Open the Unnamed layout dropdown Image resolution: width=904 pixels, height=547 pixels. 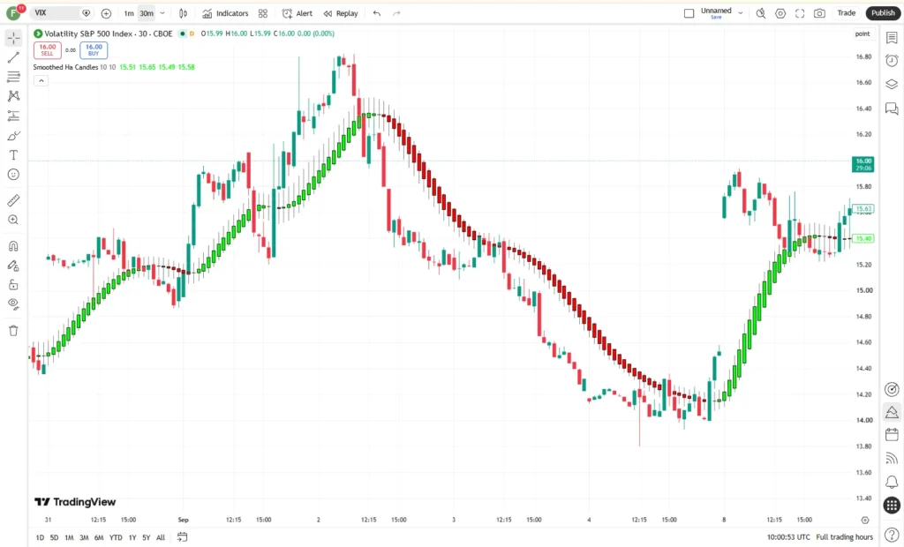tap(741, 13)
